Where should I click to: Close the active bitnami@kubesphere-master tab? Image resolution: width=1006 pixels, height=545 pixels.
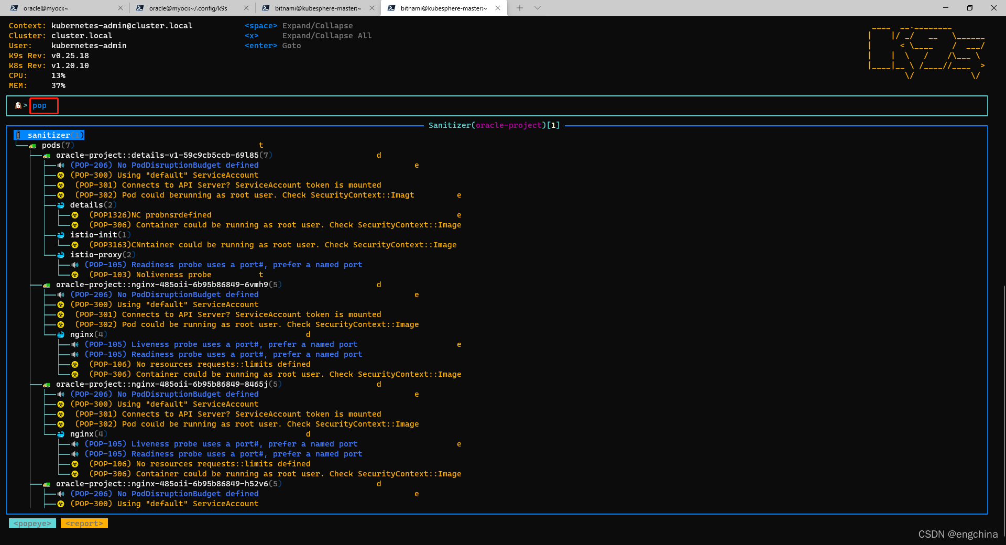pyautogui.click(x=498, y=8)
